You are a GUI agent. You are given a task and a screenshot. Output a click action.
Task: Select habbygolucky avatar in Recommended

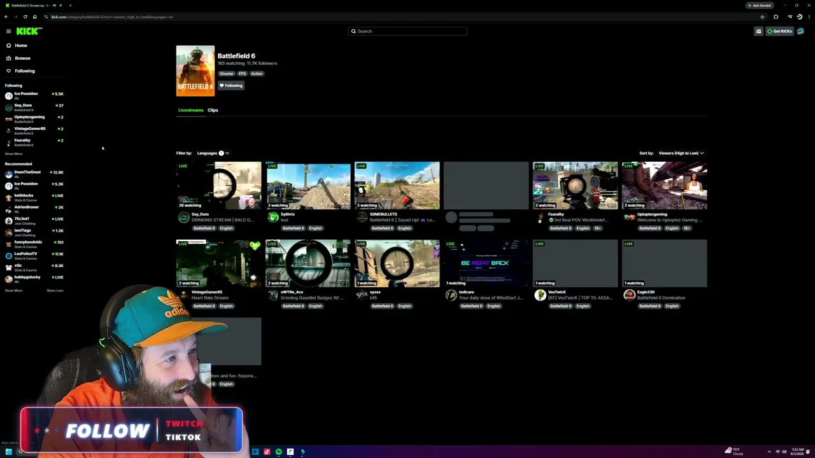click(x=8, y=279)
